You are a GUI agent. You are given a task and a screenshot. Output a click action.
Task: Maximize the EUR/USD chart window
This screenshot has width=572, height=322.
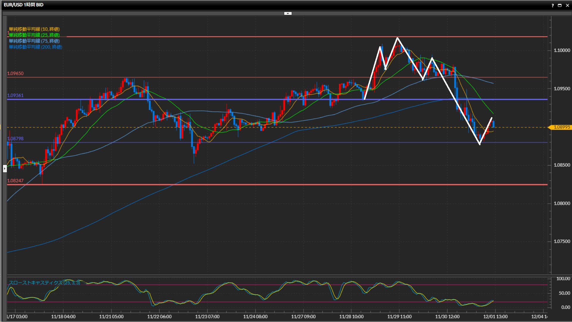pos(560,5)
